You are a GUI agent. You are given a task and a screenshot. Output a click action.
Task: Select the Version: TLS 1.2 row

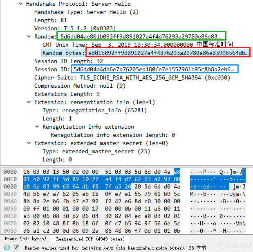click(75, 28)
